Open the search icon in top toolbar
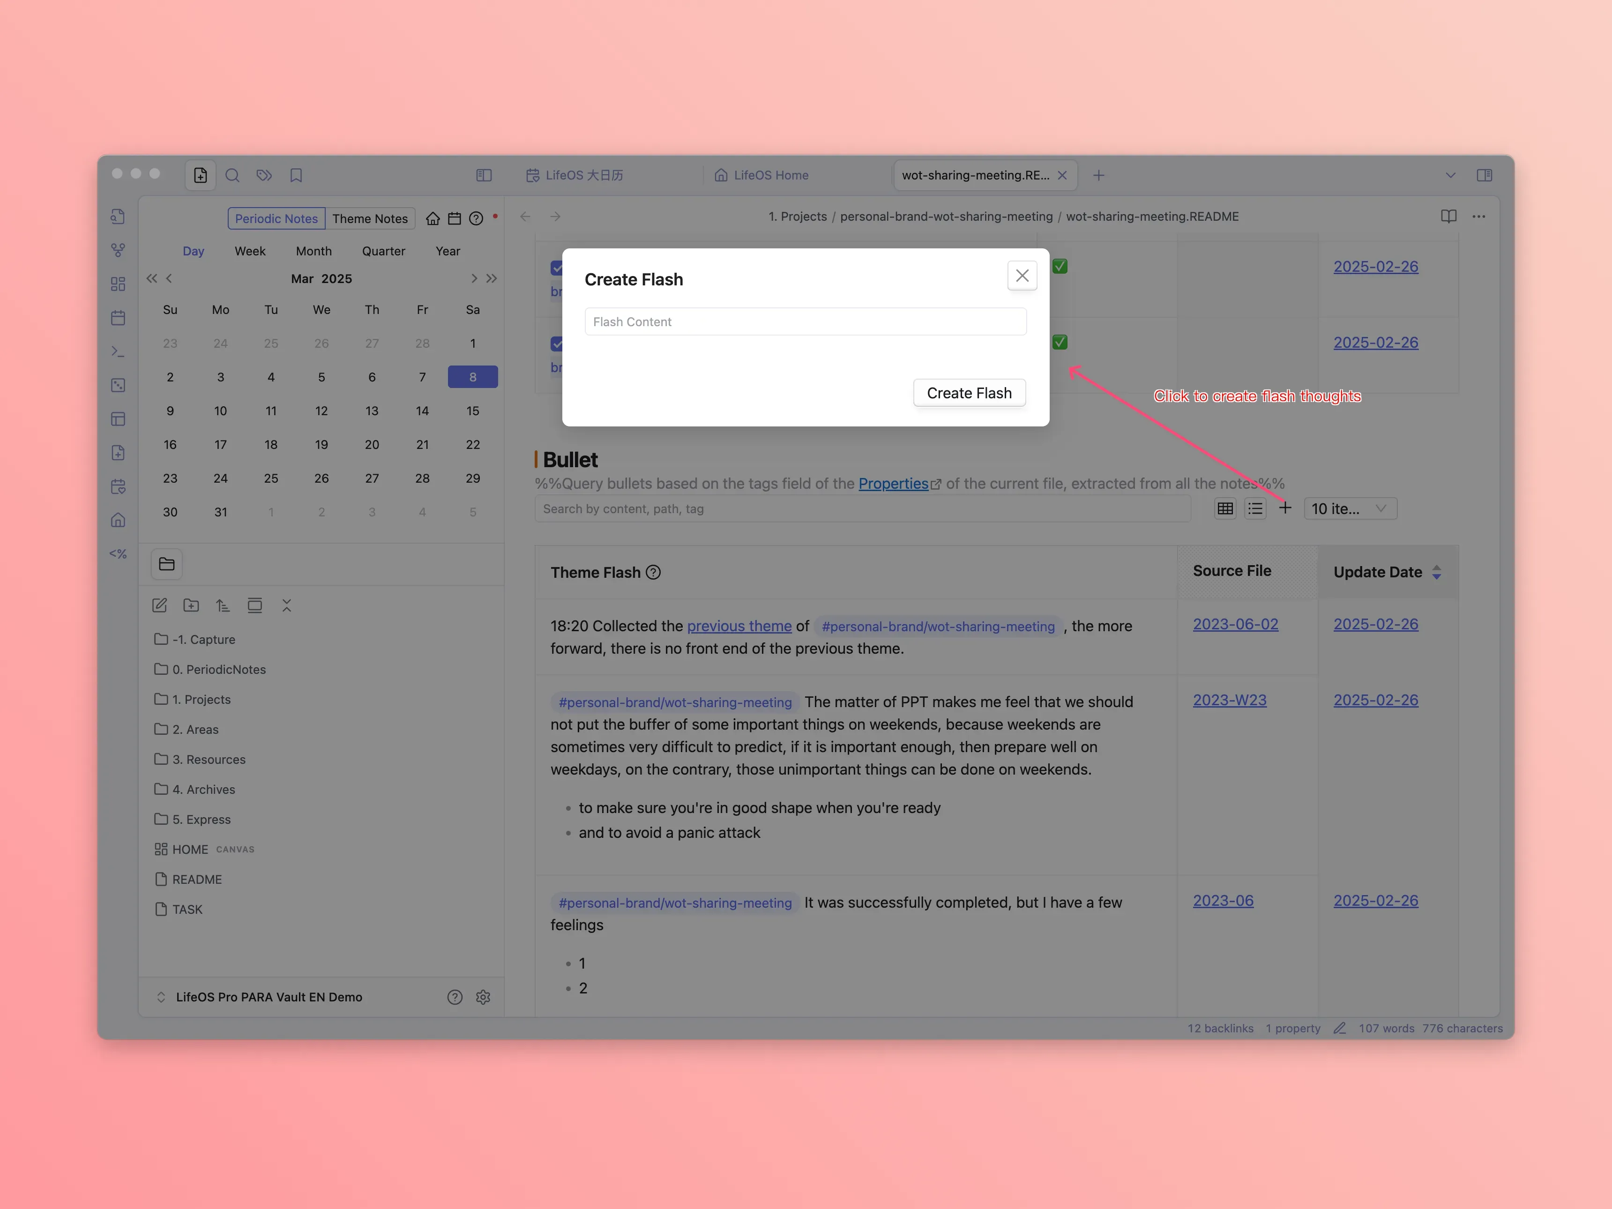Image resolution: width=1612 pixels, height=1209 pixels. 232,175
